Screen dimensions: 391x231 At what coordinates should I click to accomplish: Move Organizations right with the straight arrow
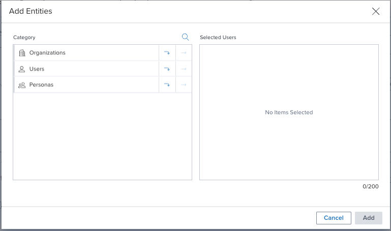click(x=184, y=53)
